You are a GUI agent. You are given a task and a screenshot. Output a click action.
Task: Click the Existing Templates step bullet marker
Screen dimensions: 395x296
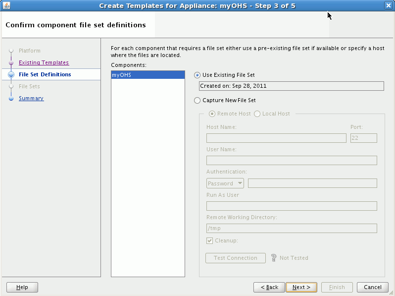(11, 62)
